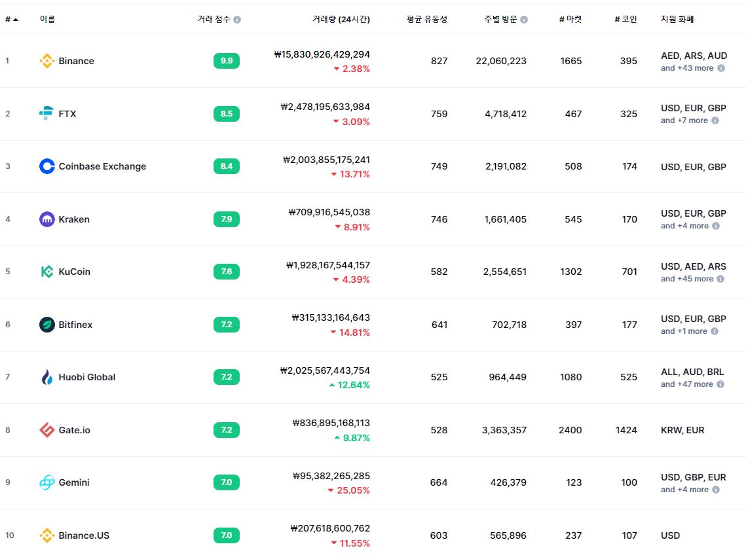Click the Coinbase Exchange logo icon
The image size is (746, 559).
[47, 166]
